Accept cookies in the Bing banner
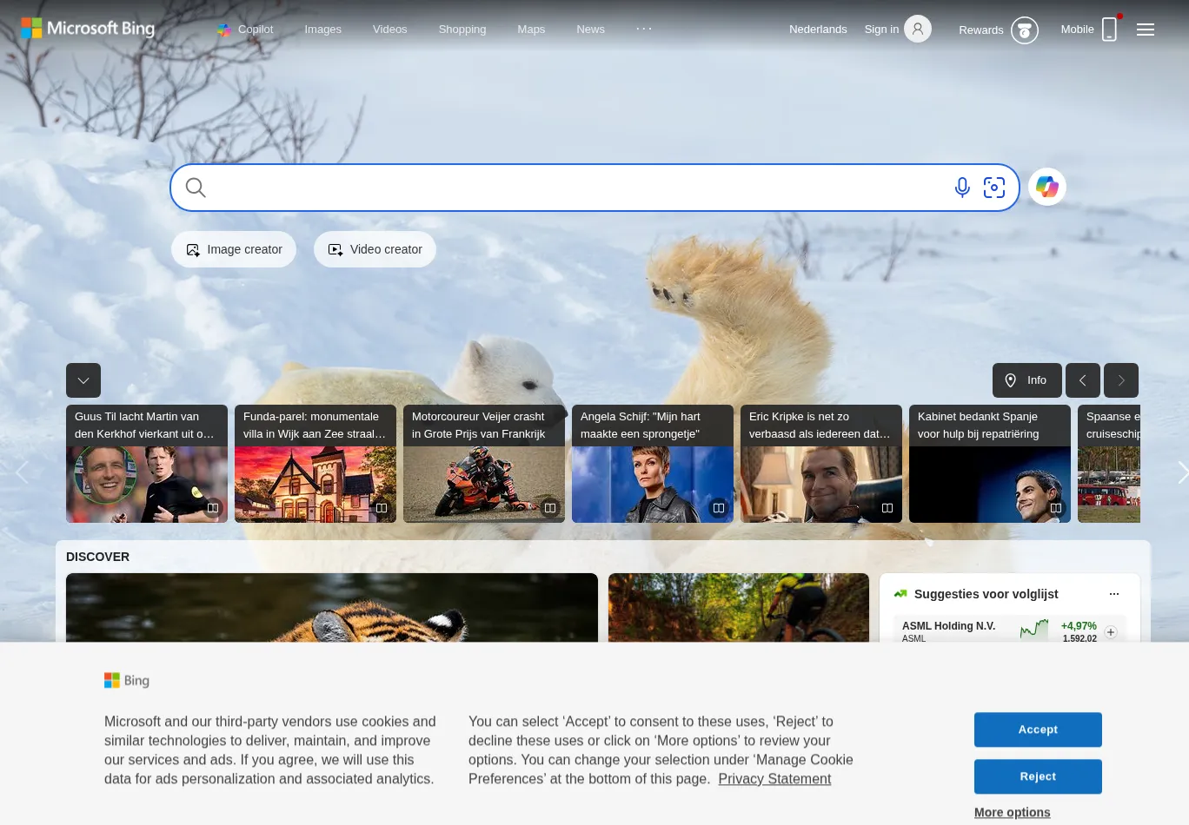The image size is (1189, 825). point(1038,729)
